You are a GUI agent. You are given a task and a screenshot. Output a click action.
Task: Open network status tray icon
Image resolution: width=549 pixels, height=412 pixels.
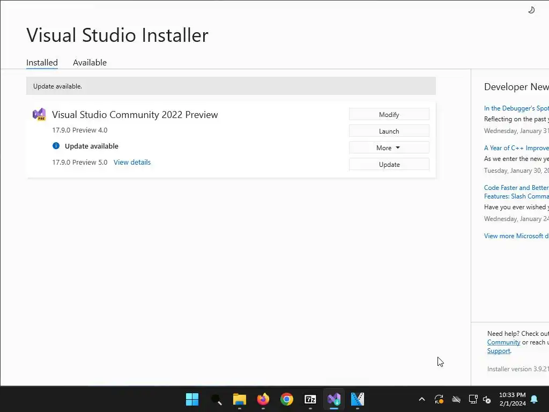[473, 399]
